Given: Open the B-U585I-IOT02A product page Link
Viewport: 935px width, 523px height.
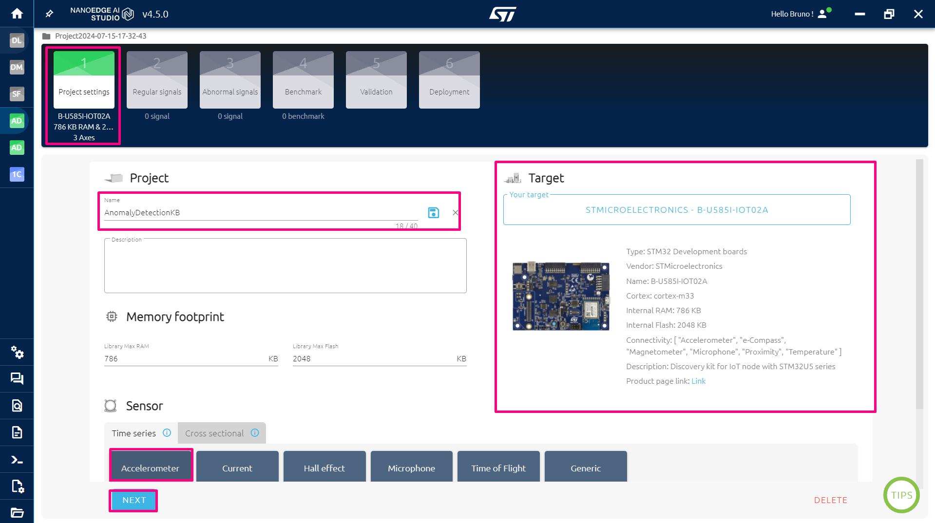Looking at the screenshot, I should pos(698,381).
